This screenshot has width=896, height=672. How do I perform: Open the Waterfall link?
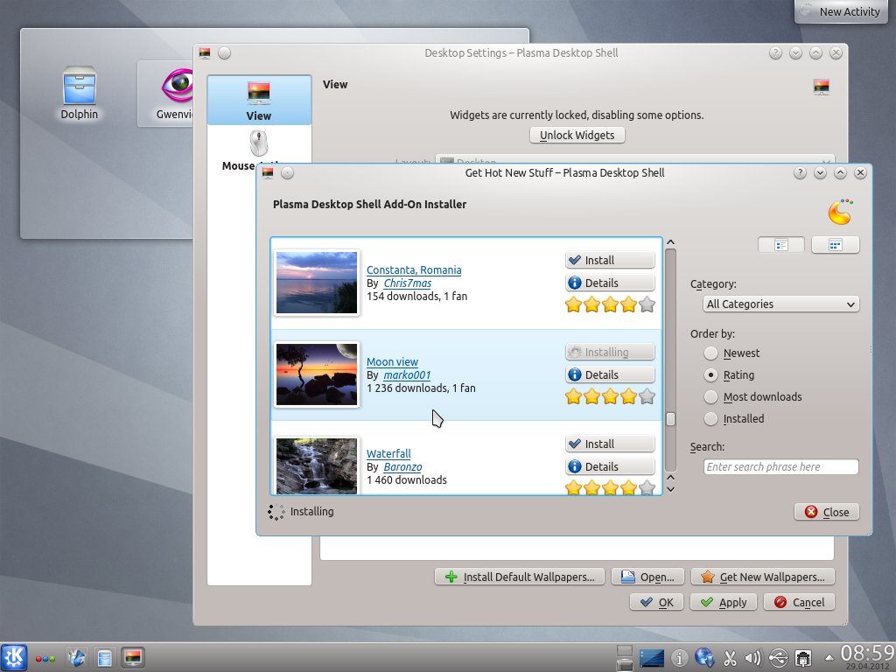[388, 454]
